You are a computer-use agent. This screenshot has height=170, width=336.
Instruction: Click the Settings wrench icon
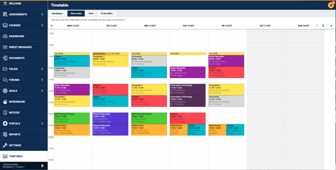(5, 145)
